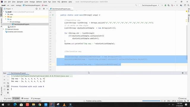
Task: Click the Windows Start button
Action: pyautogui.click(x=3, y=105)
